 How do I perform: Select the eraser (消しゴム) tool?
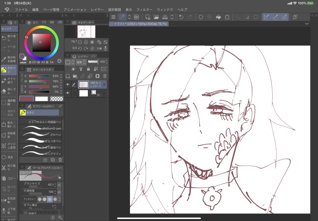click(x=8, y=91)
